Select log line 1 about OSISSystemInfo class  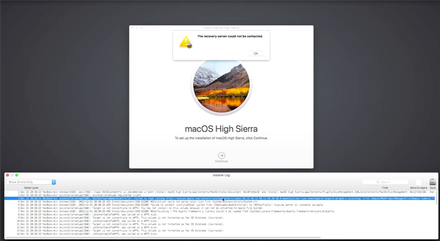(220, 192)
